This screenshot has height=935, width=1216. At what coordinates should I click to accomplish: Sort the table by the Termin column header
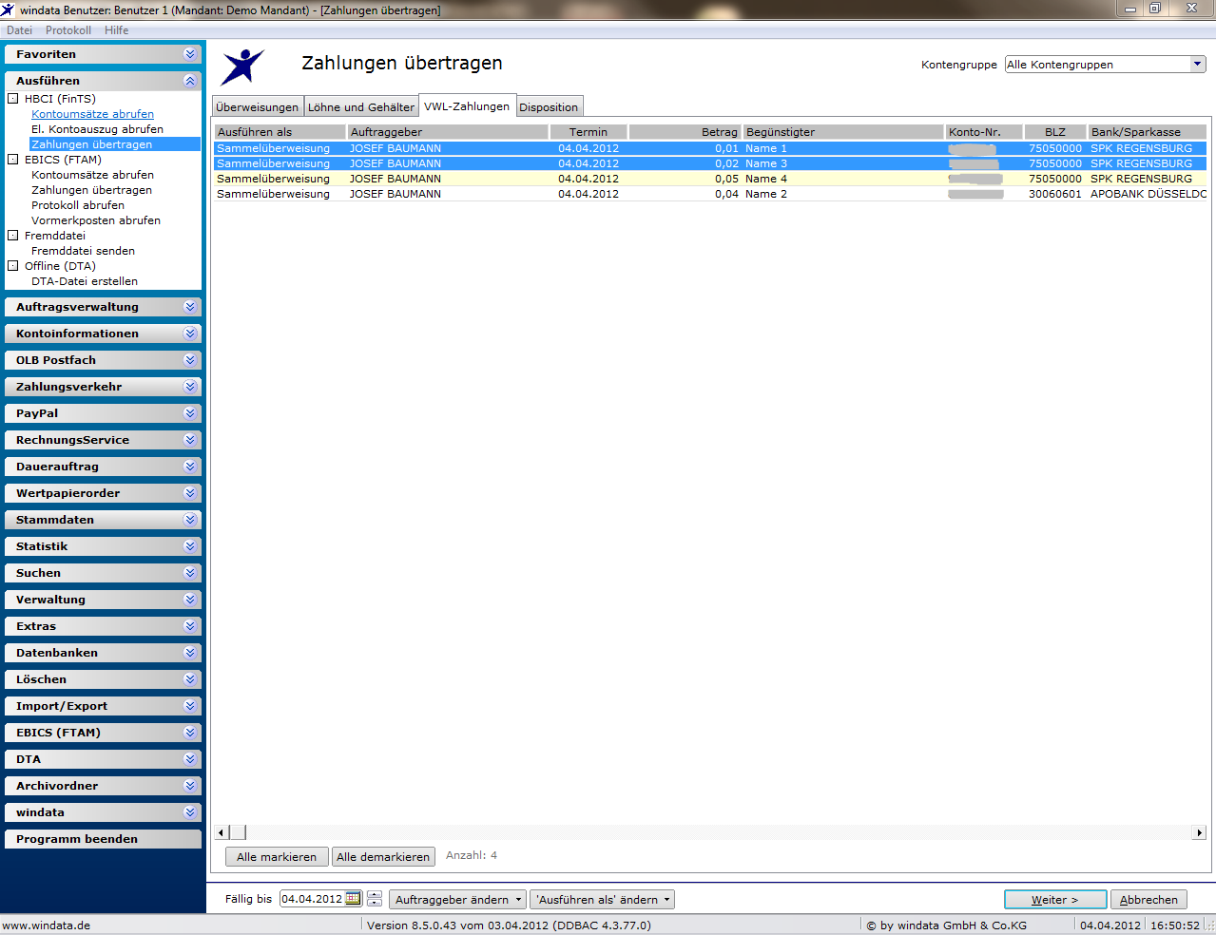(589, 132)
